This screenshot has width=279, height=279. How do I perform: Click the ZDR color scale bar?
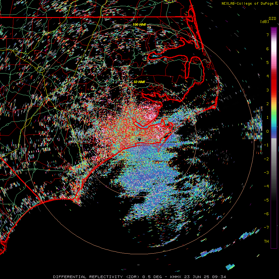(274, 138)
